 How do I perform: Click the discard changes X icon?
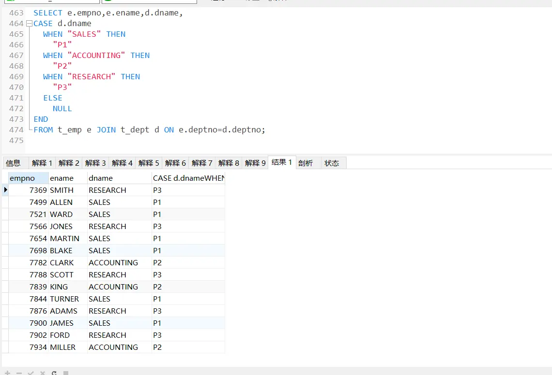coord(42,373)
